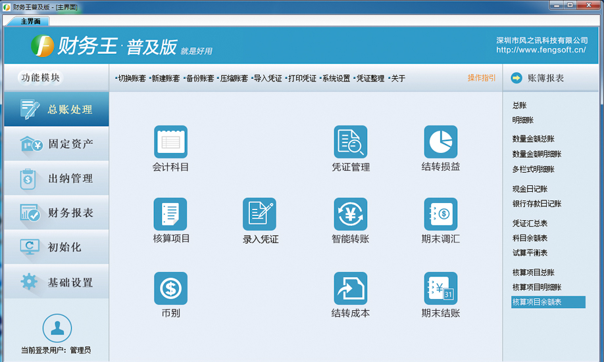Open 多栏式明细账 report
The height and width of the screenshot is (362, 604).
click(x=533, y=170)
